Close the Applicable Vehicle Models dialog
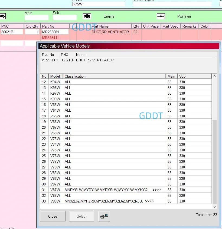Image resolution: width=222 pixels, height=229 pixels. (x=53, y=216)
